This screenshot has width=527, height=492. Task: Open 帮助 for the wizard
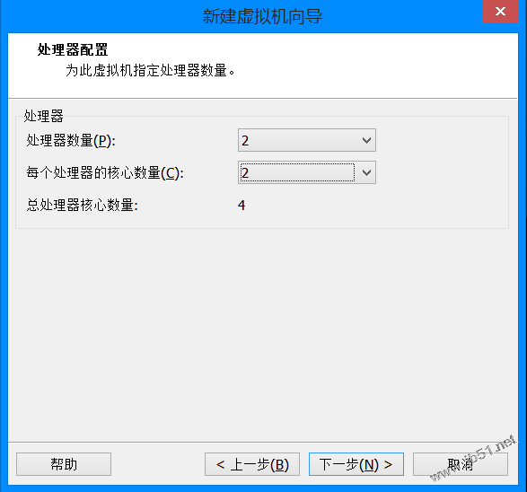[64, 464]
